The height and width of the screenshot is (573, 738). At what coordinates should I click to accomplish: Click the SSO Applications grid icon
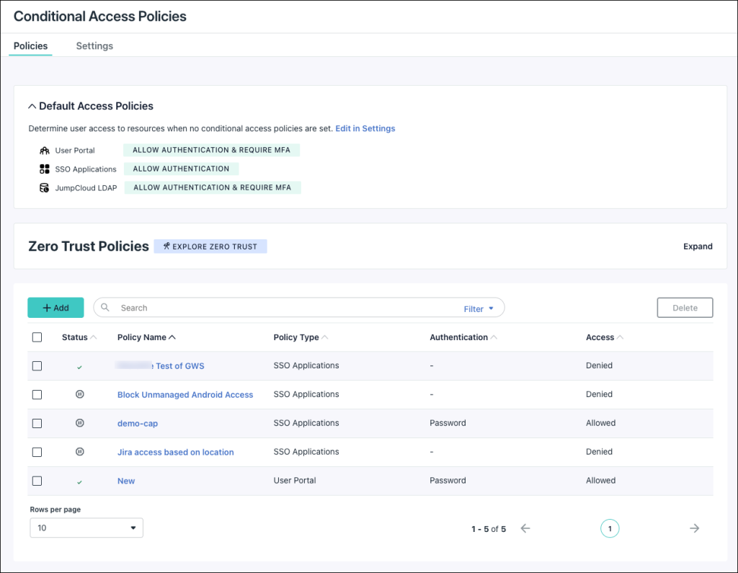point(45,169)
